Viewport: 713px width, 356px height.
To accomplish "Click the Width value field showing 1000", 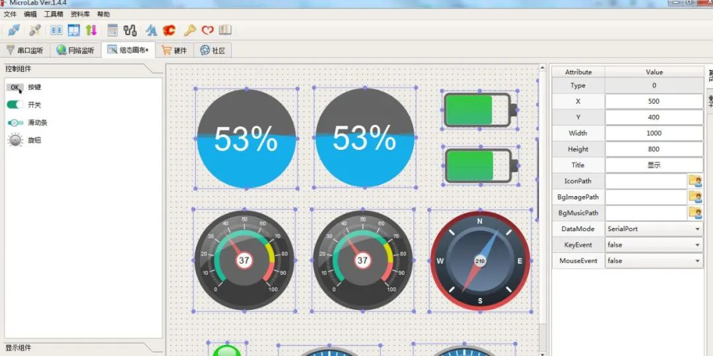I will (654, 133).
